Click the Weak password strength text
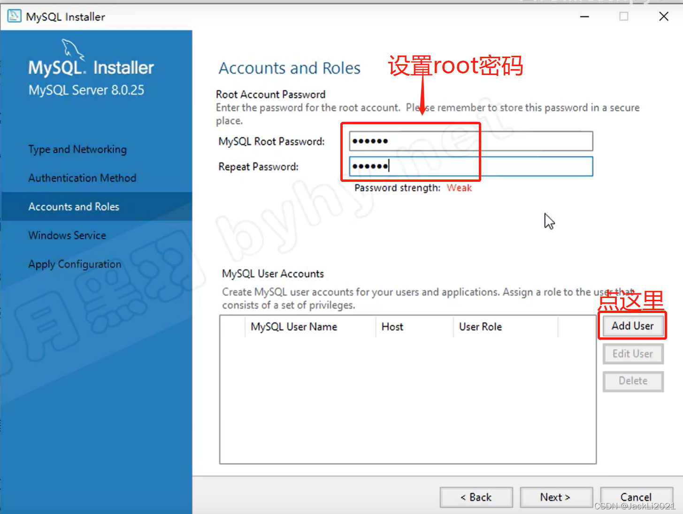Image resolution: width=683 pixels, height=514 pixels. pos(459,188)
